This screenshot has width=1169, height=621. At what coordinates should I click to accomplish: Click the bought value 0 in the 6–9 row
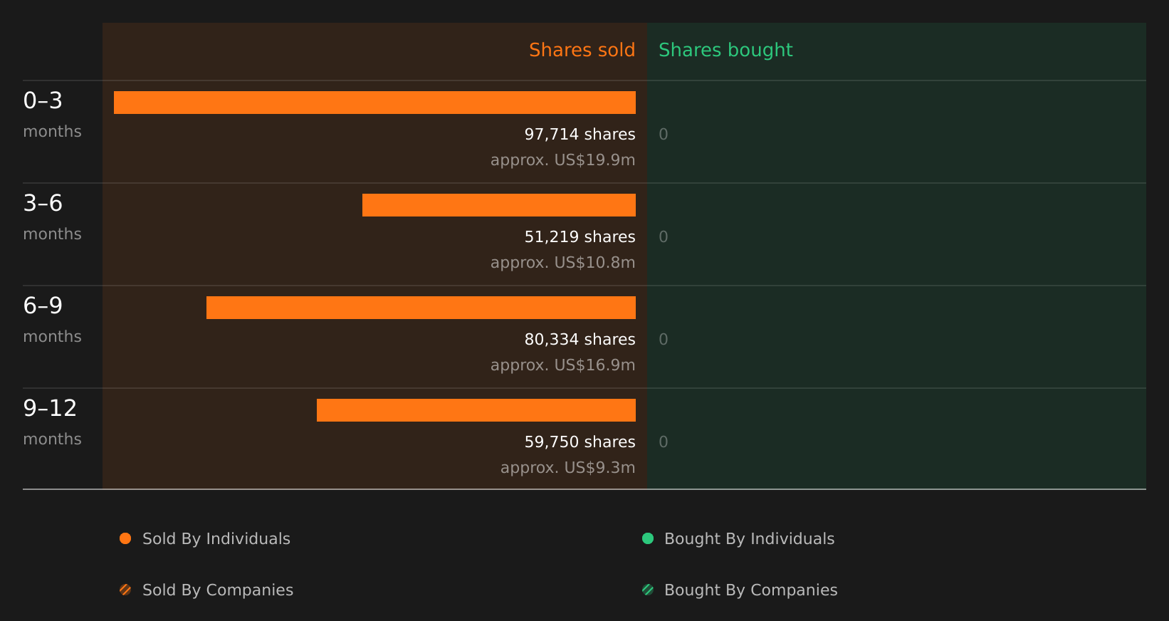[664, 339]
